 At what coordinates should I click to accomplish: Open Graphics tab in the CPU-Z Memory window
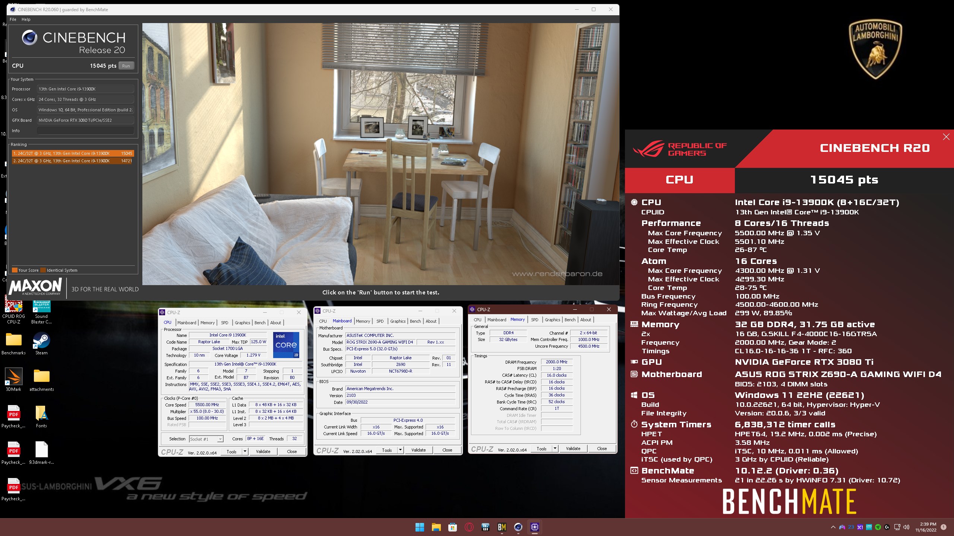[552, 320]
